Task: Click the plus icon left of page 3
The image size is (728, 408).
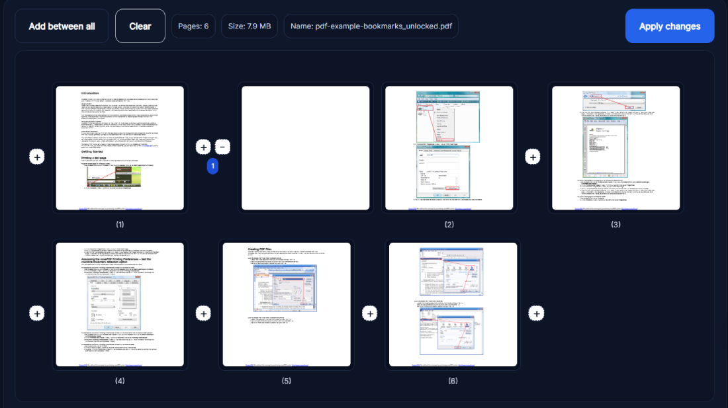Action: [533, 157]
